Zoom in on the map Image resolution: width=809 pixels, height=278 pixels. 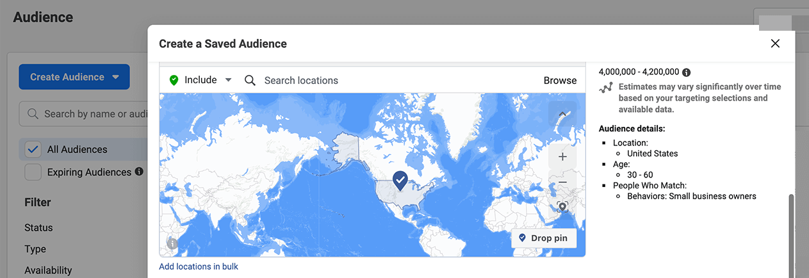coord(562,156)
